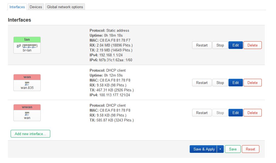This screenshot has width=276, height=163.
Task: Stop the lan interface
Action: [x=220, y=45]
